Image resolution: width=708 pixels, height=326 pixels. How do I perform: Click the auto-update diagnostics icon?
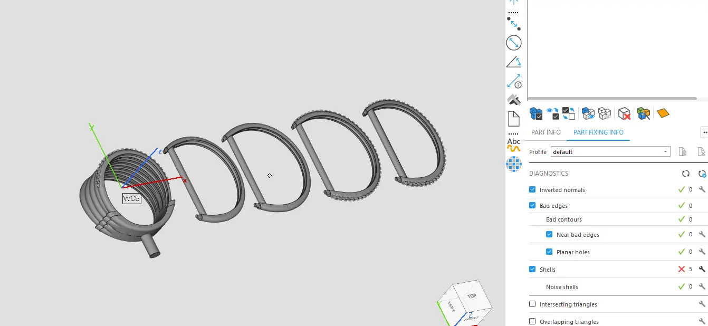tap(702, 174)
